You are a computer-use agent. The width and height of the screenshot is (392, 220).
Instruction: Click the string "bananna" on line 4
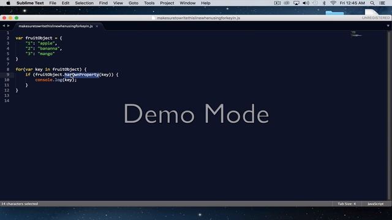coord(49,48)
